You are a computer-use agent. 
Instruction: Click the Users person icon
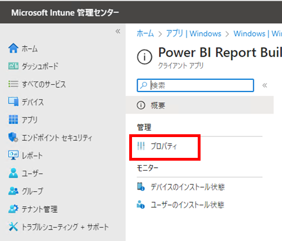click(13, 173)
